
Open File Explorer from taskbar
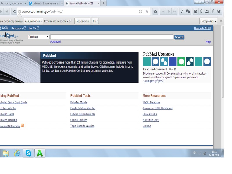tap(6, 153)
